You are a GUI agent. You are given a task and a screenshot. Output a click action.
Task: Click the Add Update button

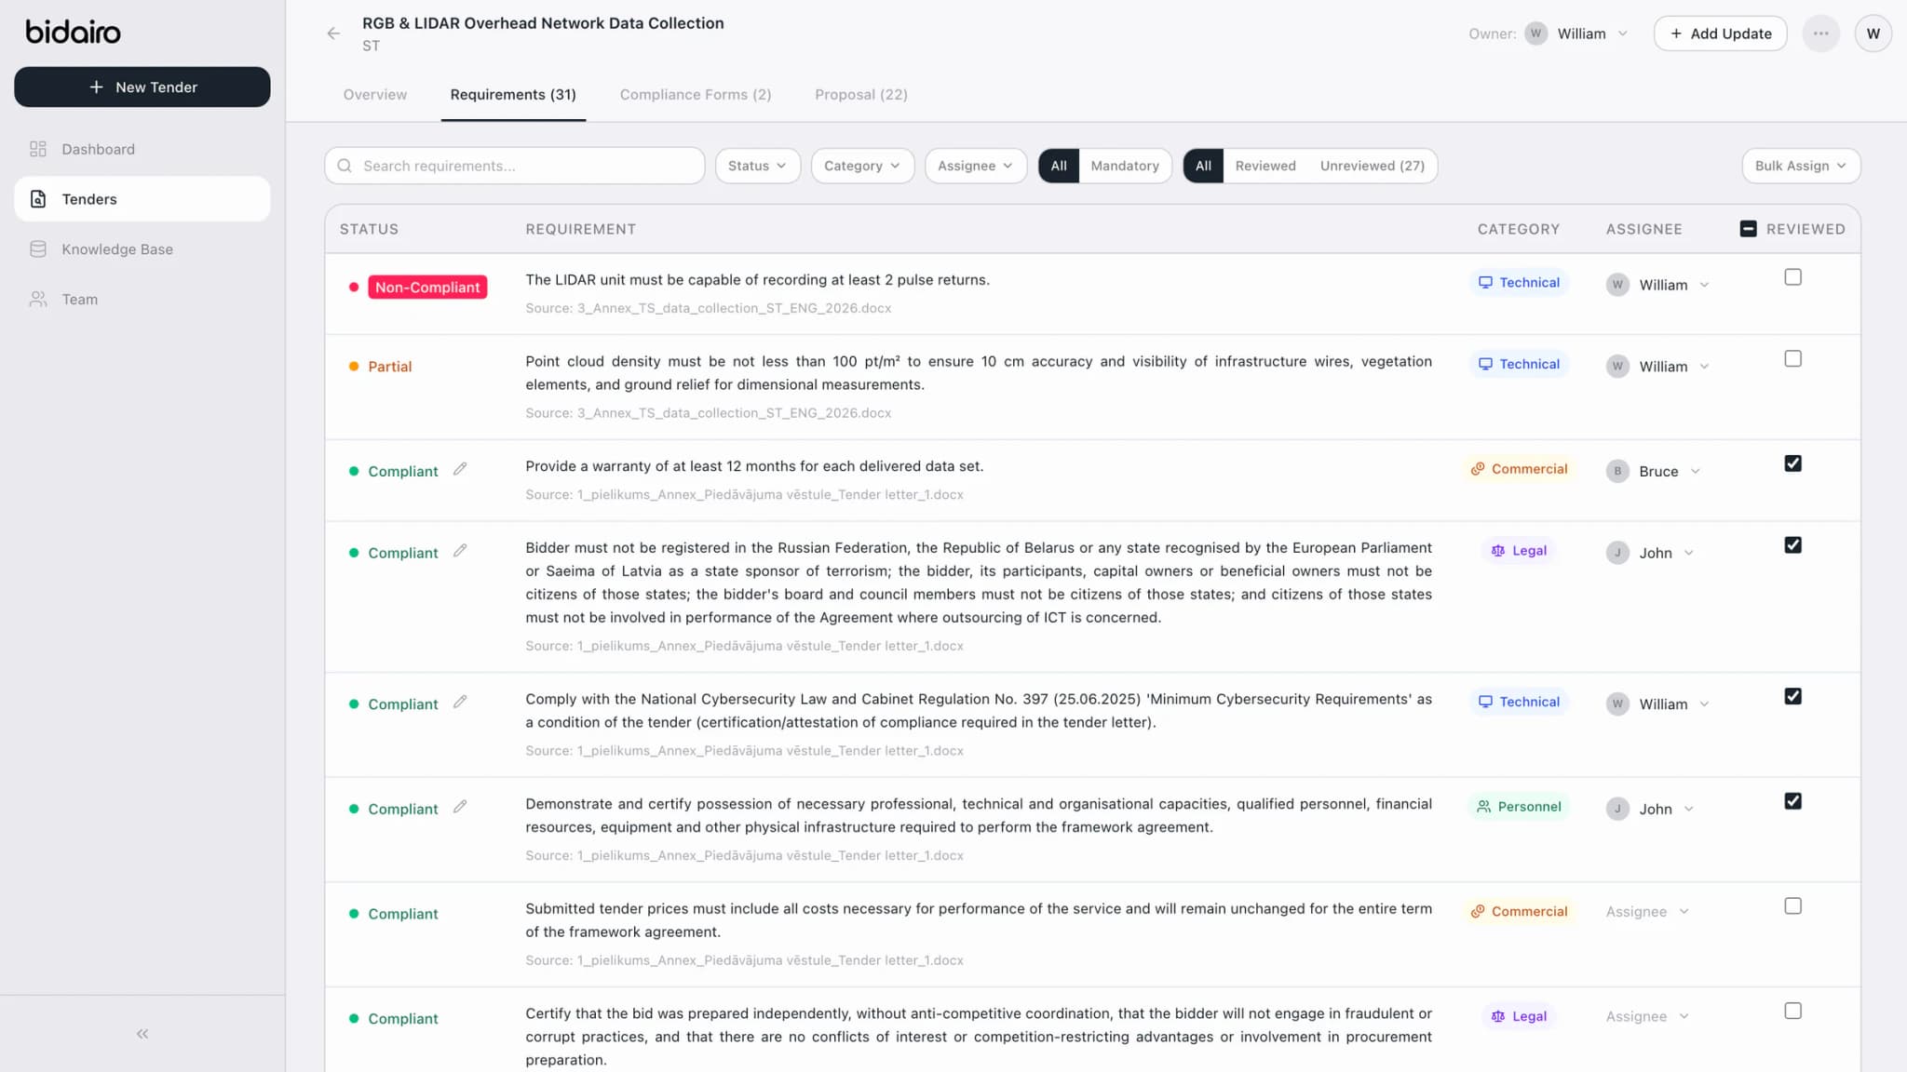click(1720, 33)
